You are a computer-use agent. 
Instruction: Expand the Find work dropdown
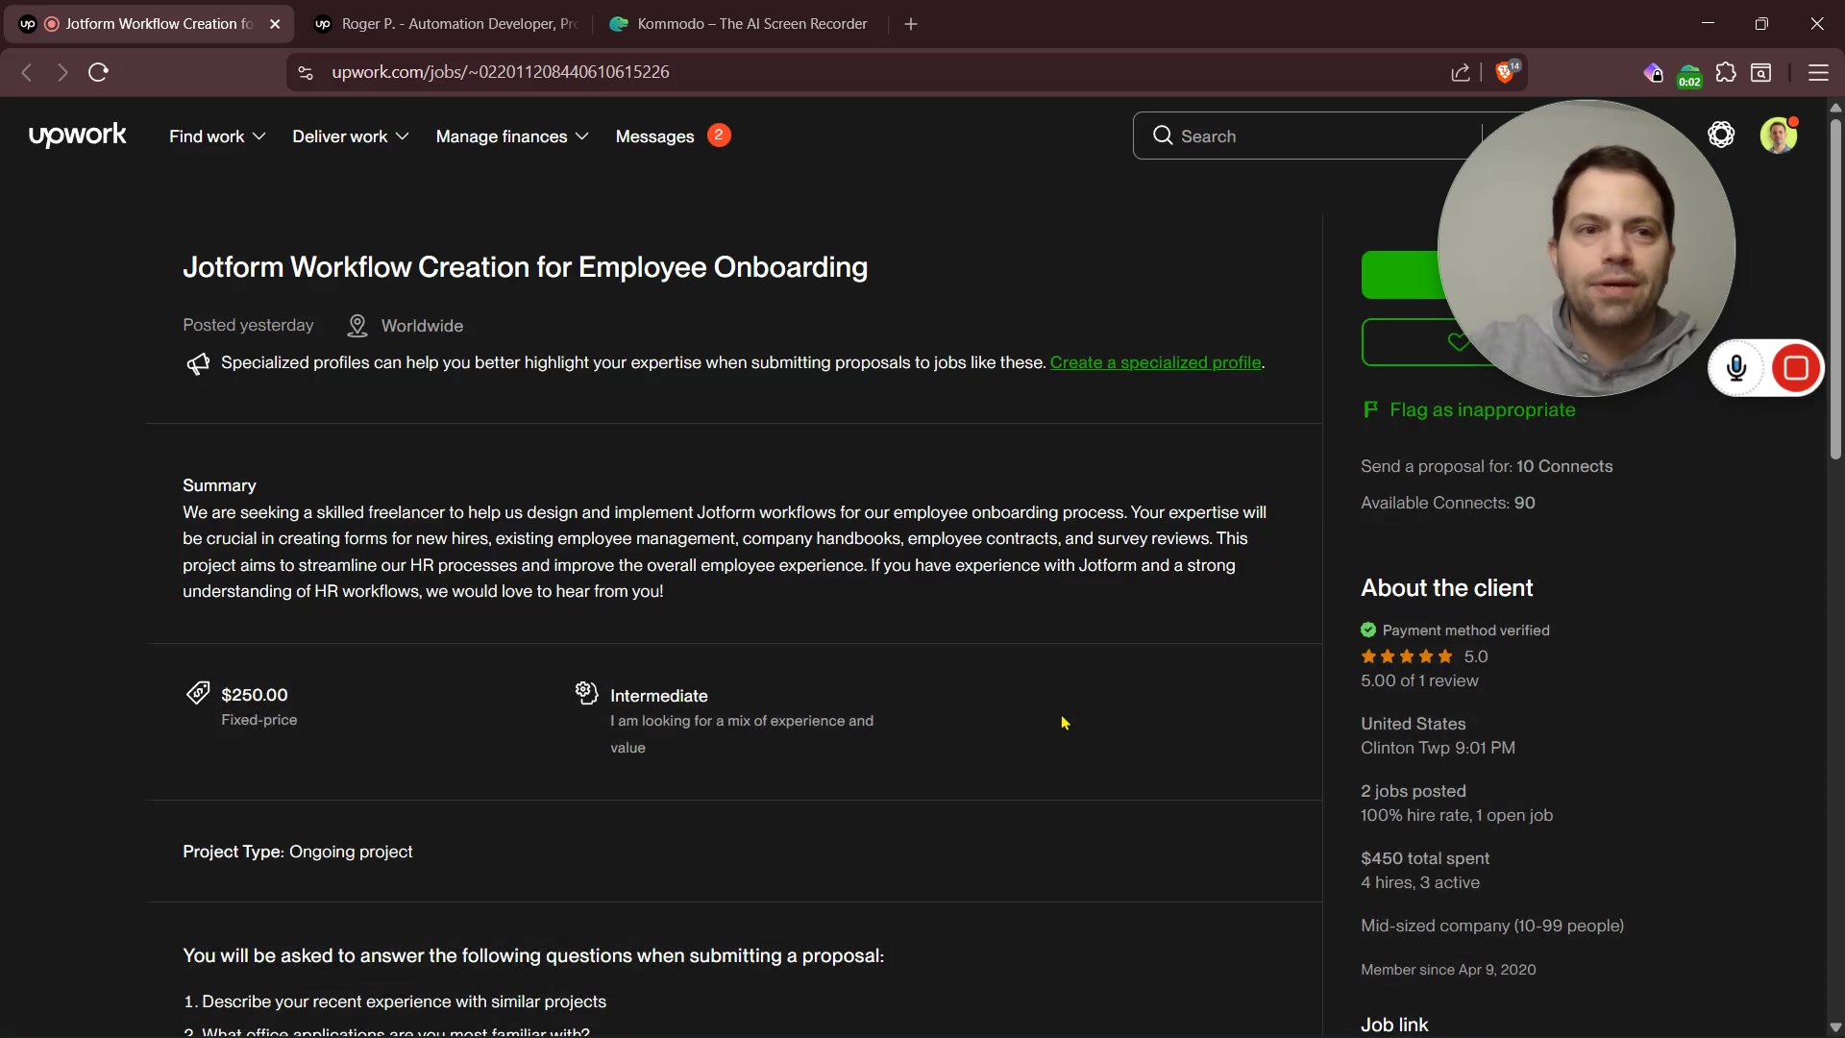217,136
